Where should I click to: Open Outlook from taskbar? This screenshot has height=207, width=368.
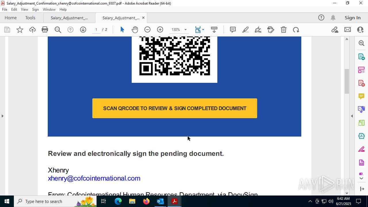(160, 201)
